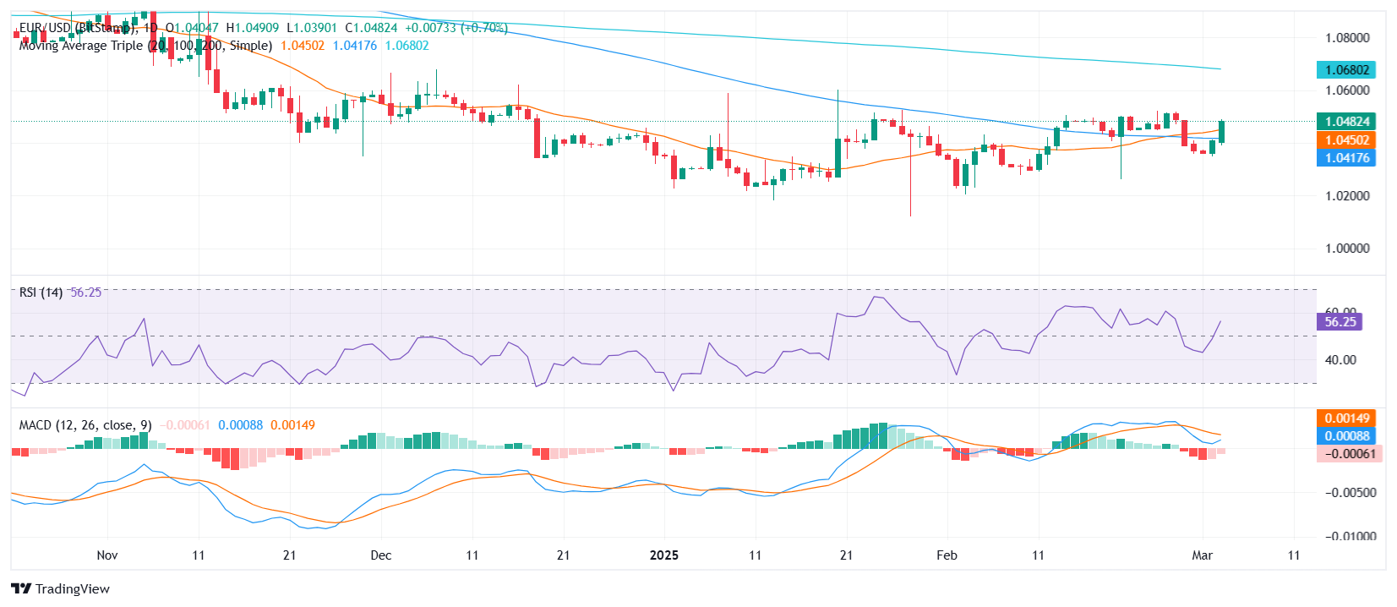The height and width of the screenshot is (607, 1397).
Task: Click the orange 1.04502 moving average label
Action: coord(1346,140)
